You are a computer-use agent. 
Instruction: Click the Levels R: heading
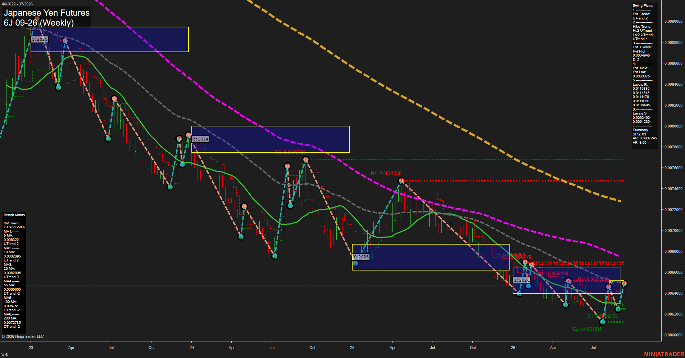(640, 85)
